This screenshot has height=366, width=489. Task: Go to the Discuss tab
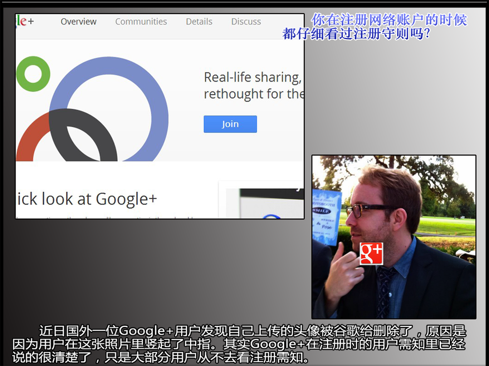246,21
